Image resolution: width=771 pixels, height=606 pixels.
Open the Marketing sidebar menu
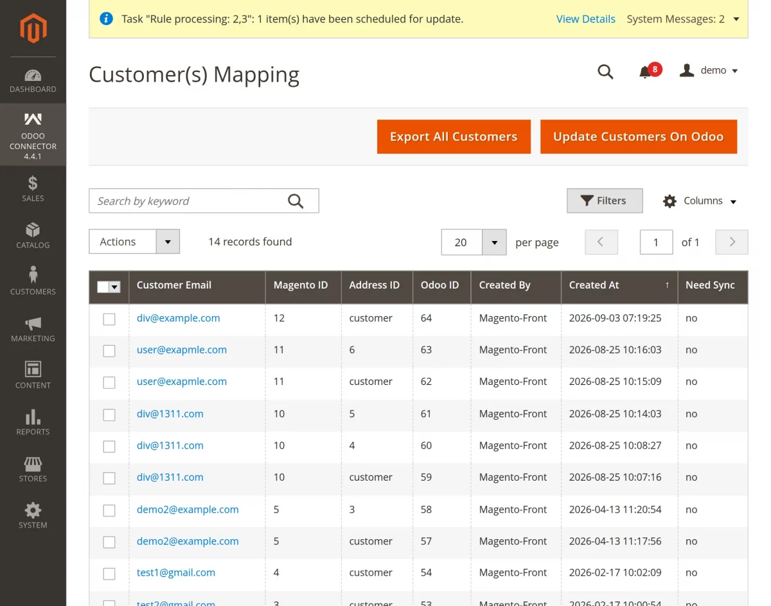click(x=33, y=329)
